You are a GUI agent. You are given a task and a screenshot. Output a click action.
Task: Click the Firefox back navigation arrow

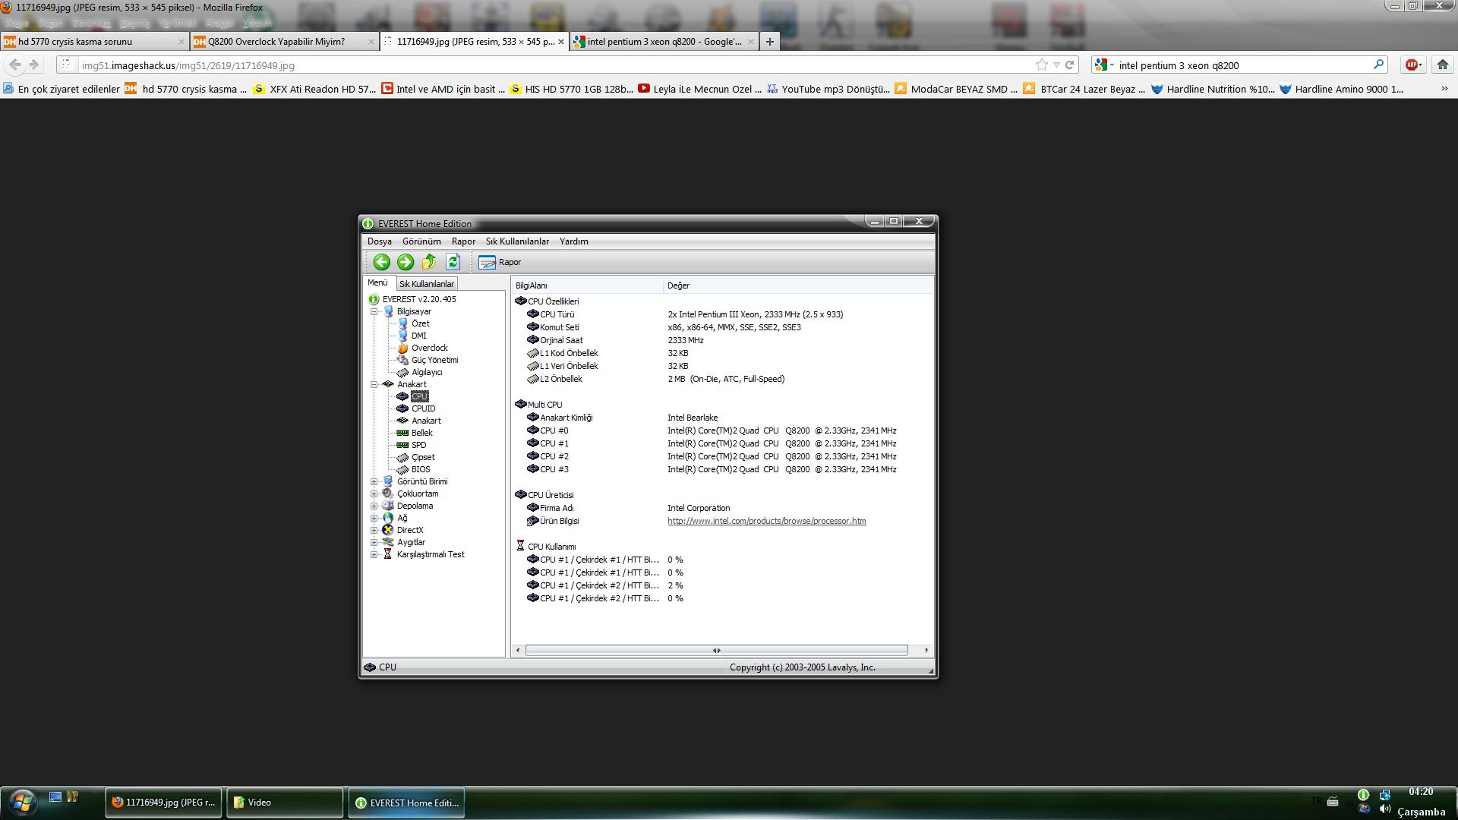coord(15,65)
